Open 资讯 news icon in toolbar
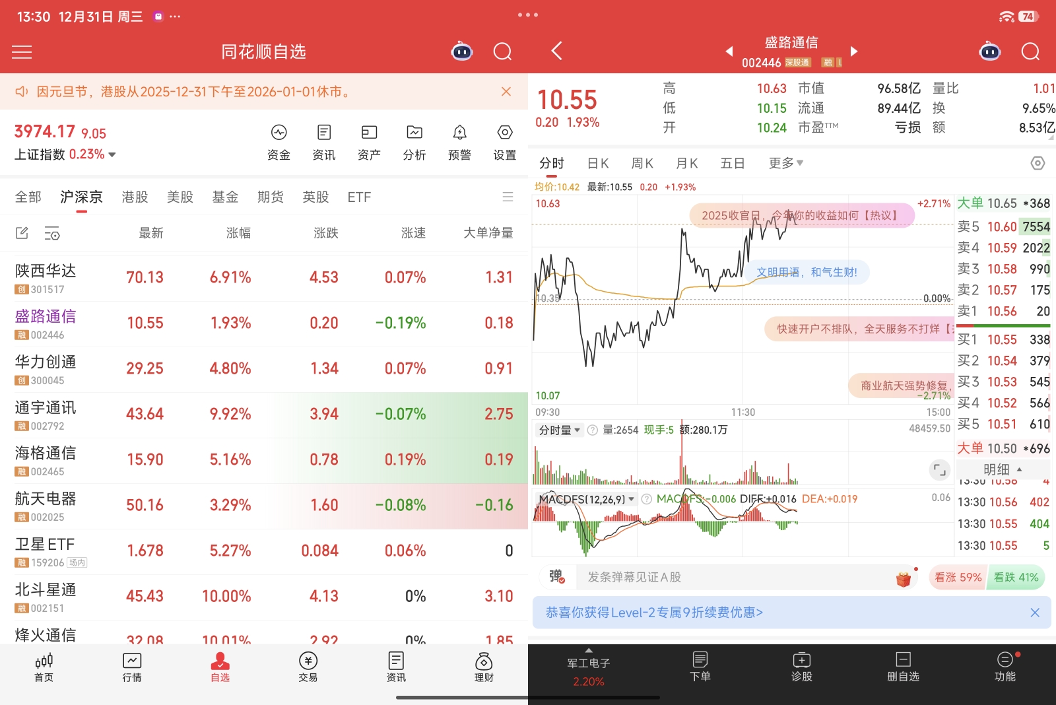This screenshot has width=1056, height=705. pos(324,142)
